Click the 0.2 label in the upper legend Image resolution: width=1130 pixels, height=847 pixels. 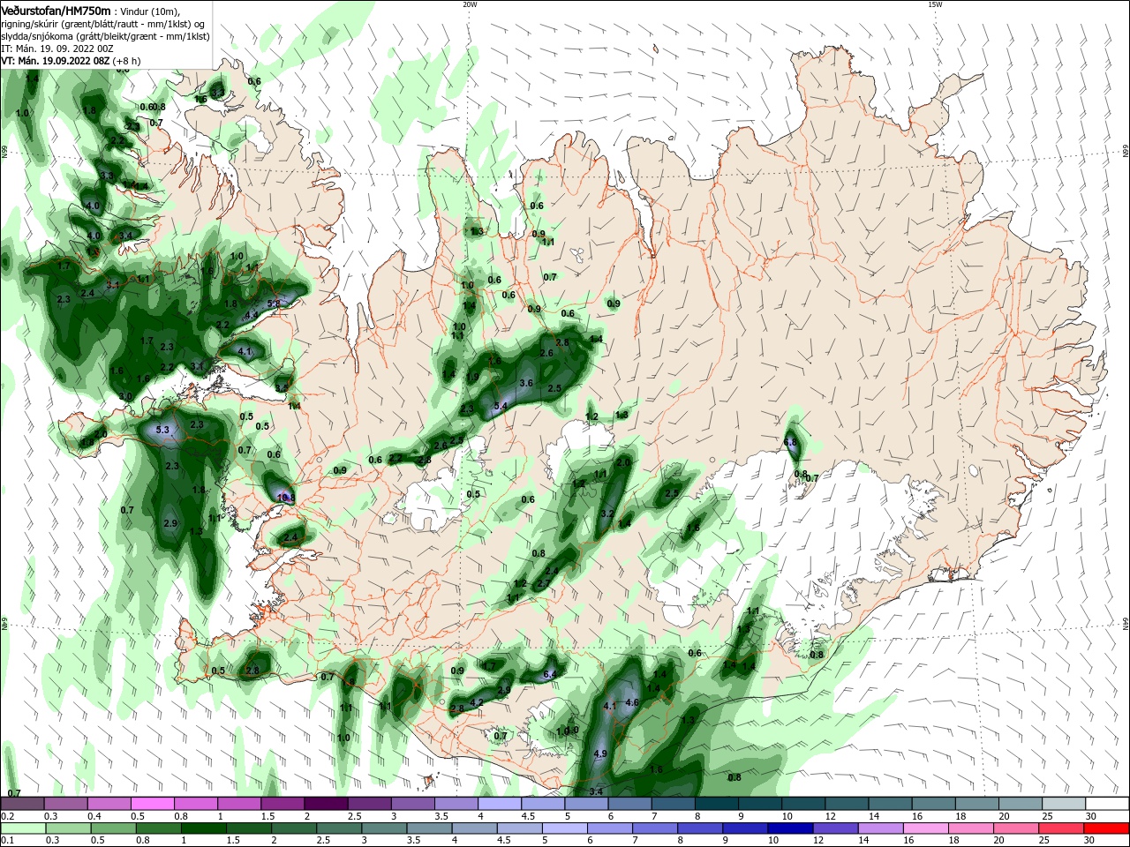tap(8, 817)
